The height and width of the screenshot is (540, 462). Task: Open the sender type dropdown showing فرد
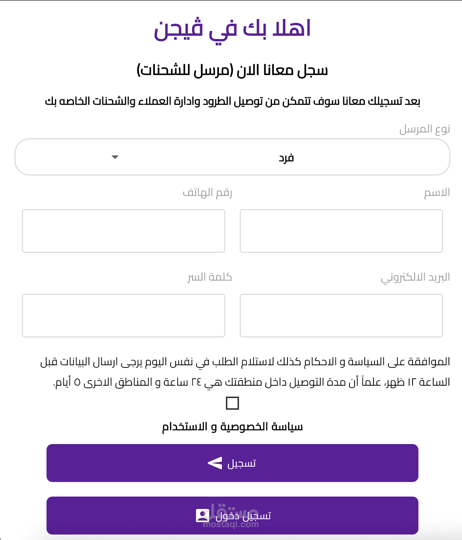tap(232, 157)
